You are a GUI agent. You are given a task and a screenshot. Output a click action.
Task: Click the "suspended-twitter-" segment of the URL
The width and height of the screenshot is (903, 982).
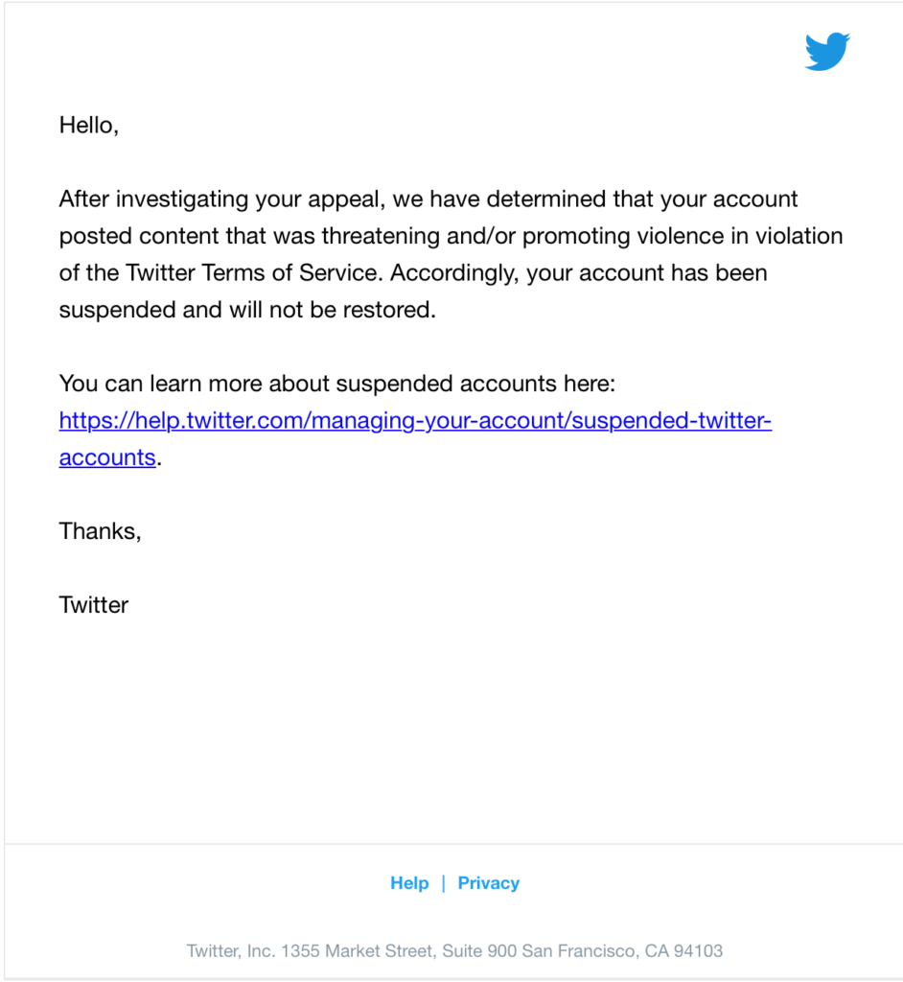[x=672, y=420]
